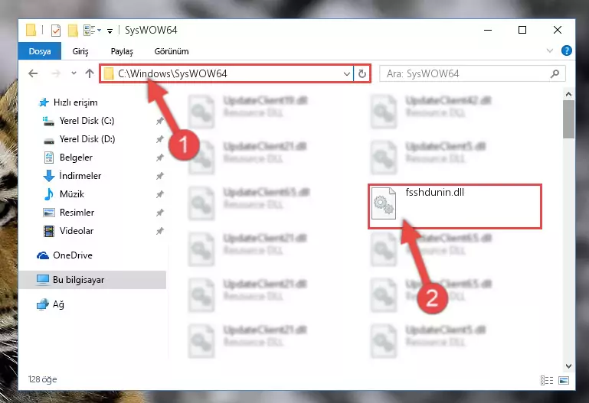Click the pin icon beside Resimler
Screen dimensions: 589x403
(159, 213)
